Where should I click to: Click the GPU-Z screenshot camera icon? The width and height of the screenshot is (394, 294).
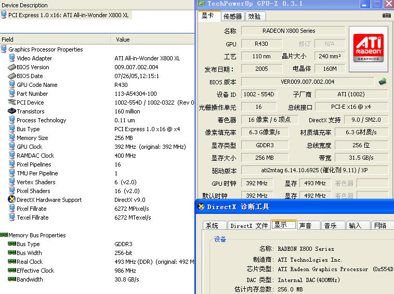coord(386,16)
